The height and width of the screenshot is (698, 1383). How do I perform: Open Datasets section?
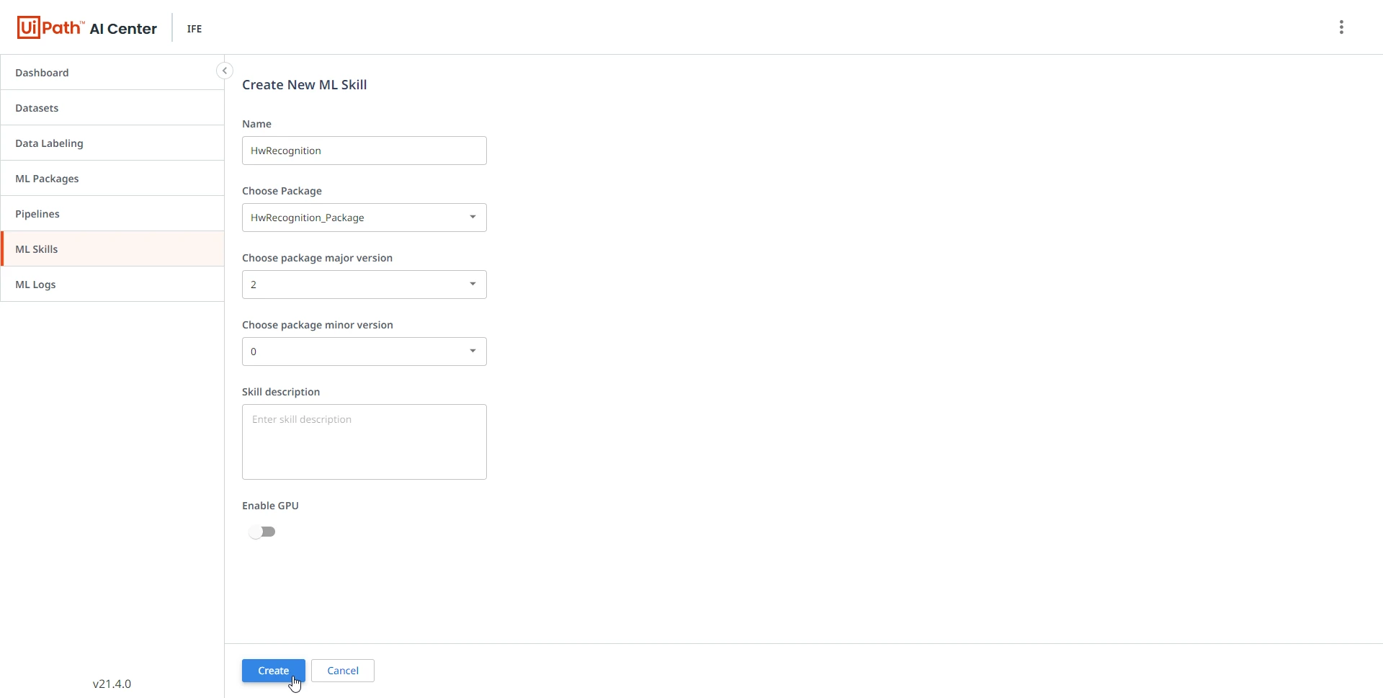tap(112, 108)
